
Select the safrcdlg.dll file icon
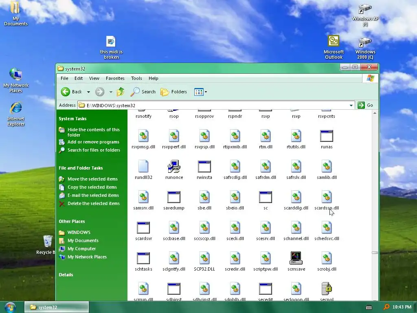click(x=235, y=167)
